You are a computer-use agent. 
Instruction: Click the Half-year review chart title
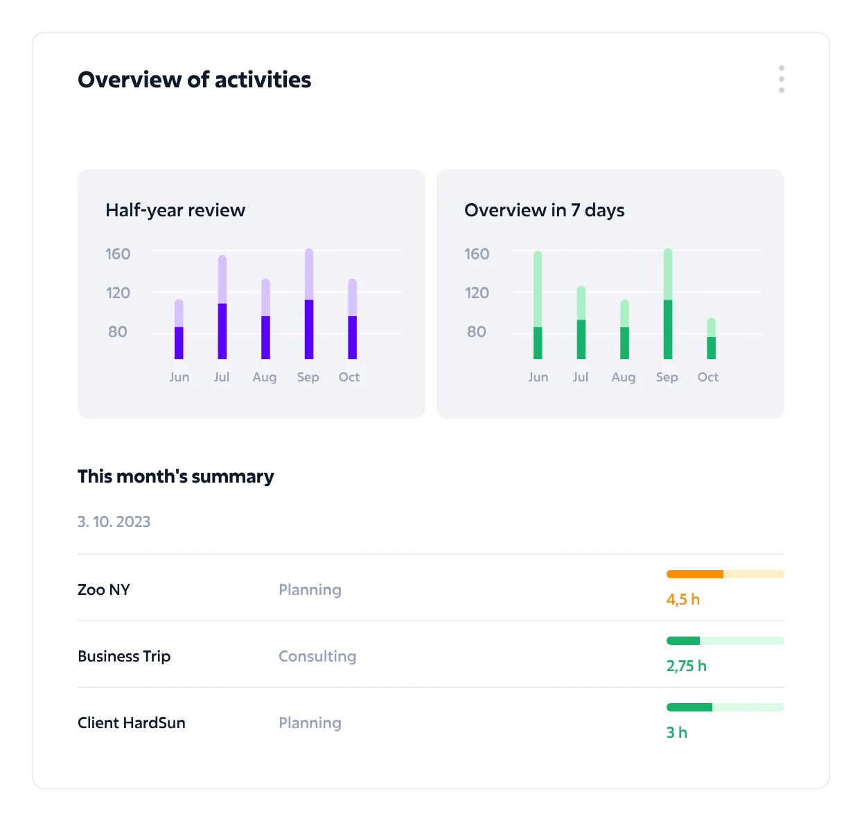[175, 210]
